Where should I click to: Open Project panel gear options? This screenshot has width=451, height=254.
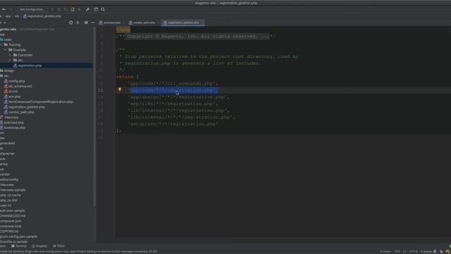(86, 23)
